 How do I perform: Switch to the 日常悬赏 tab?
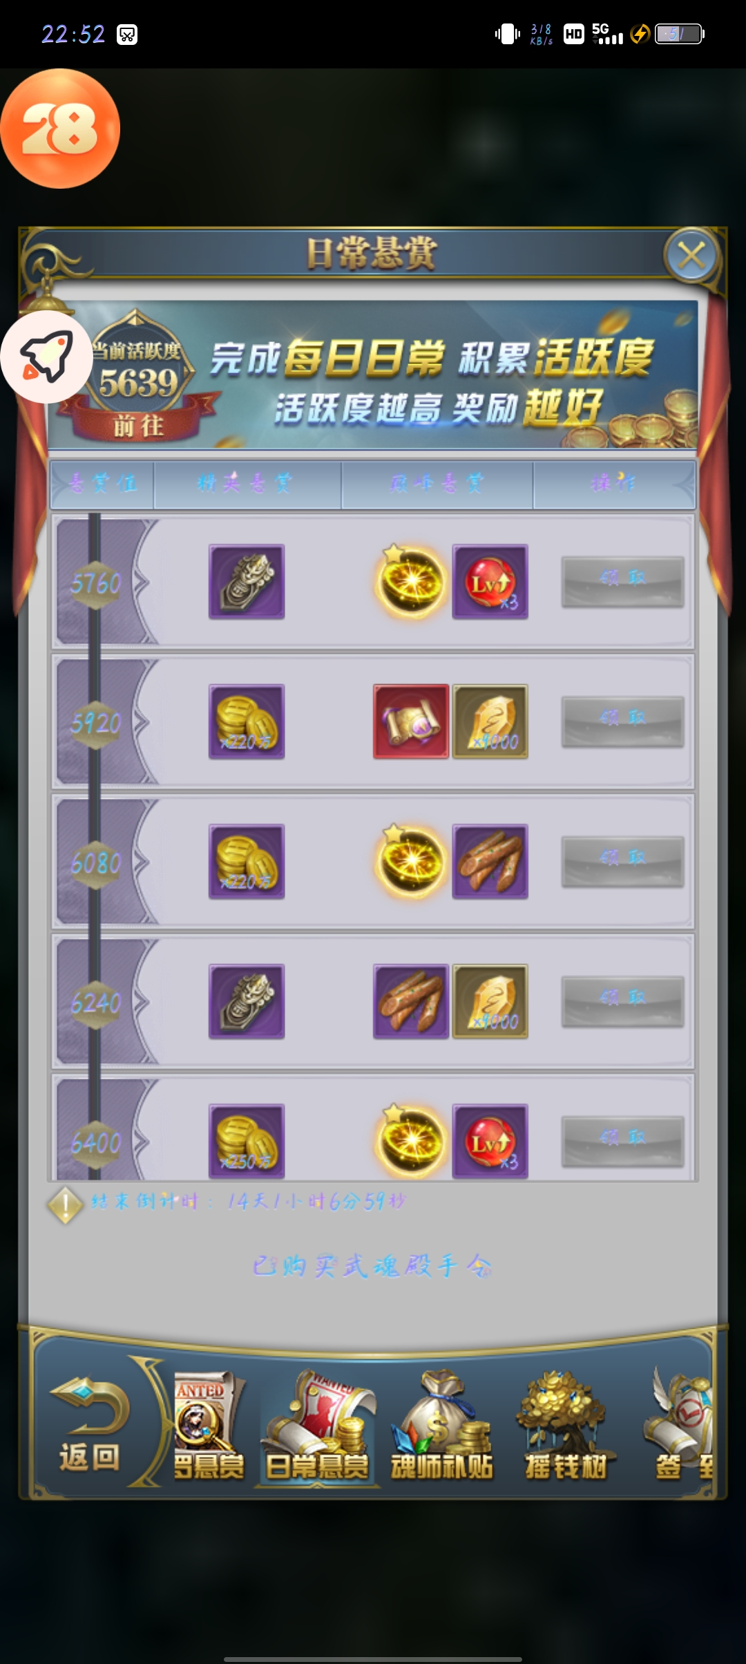point(317,1426)
